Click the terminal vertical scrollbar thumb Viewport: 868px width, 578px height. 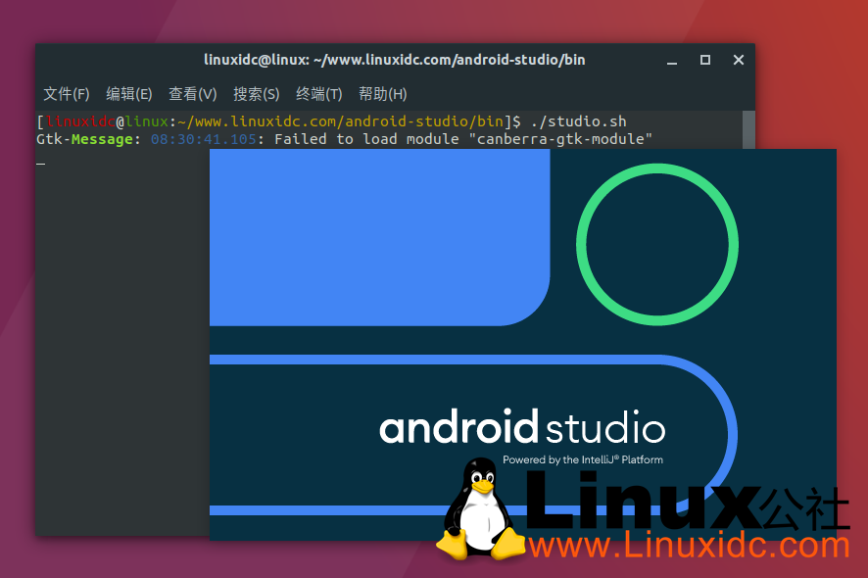pyautogui.click(x=748, y=129)
